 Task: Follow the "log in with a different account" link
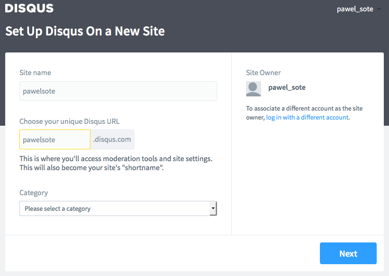(308, 117)
